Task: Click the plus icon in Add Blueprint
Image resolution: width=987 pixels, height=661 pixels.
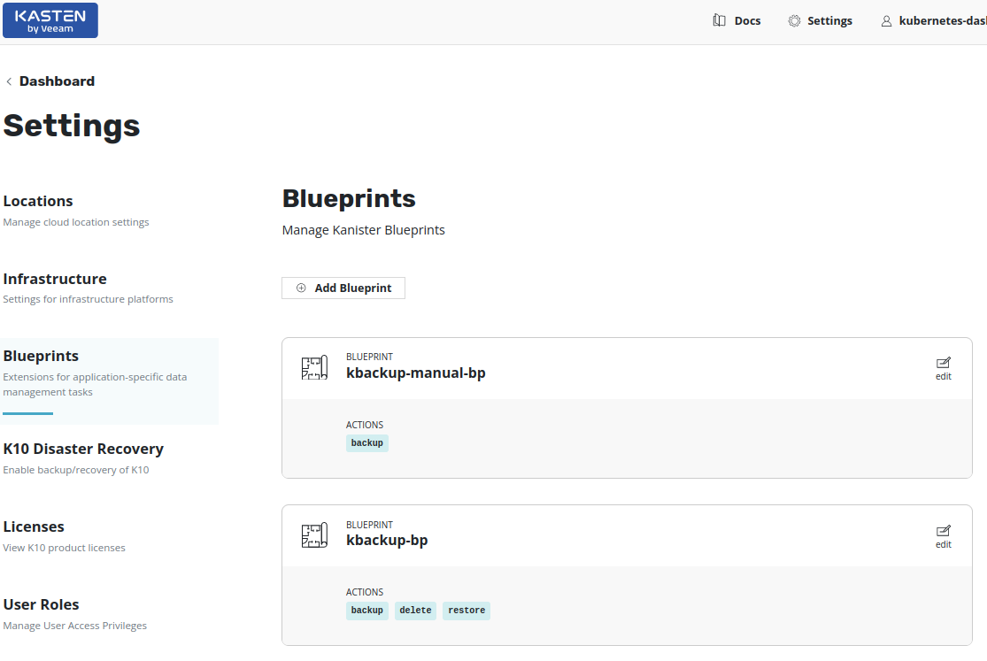Action: 301,288
